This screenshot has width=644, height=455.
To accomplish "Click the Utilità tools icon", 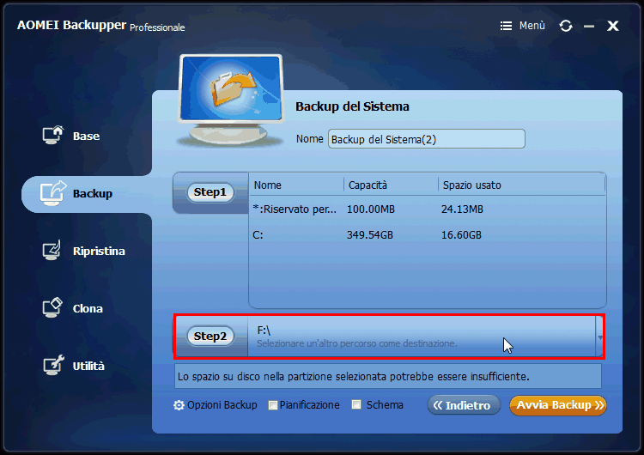I will 53,365.
